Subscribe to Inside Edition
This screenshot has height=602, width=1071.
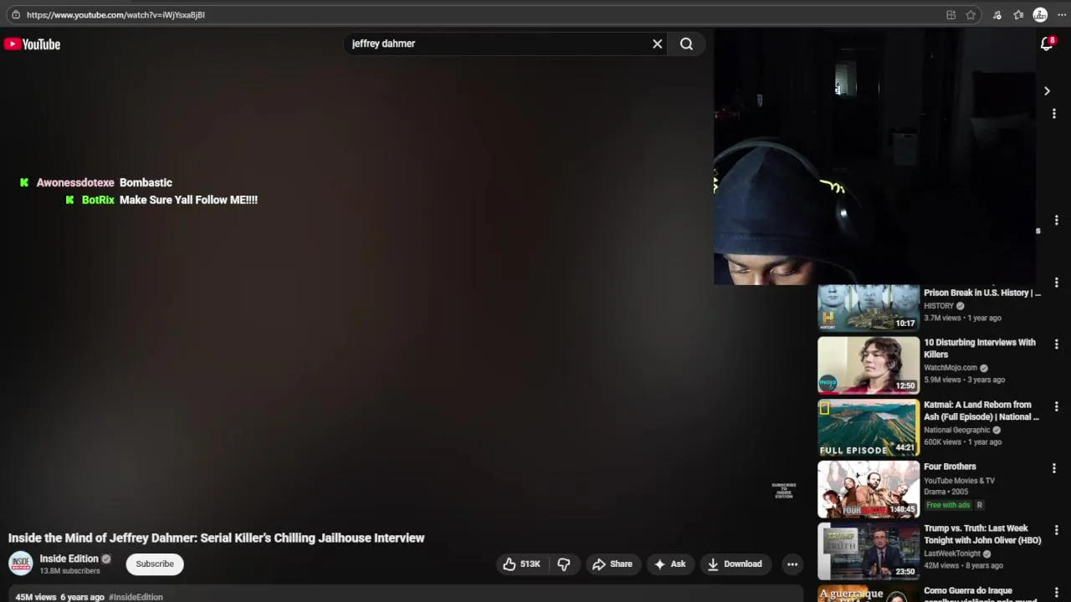click(155, 564)
